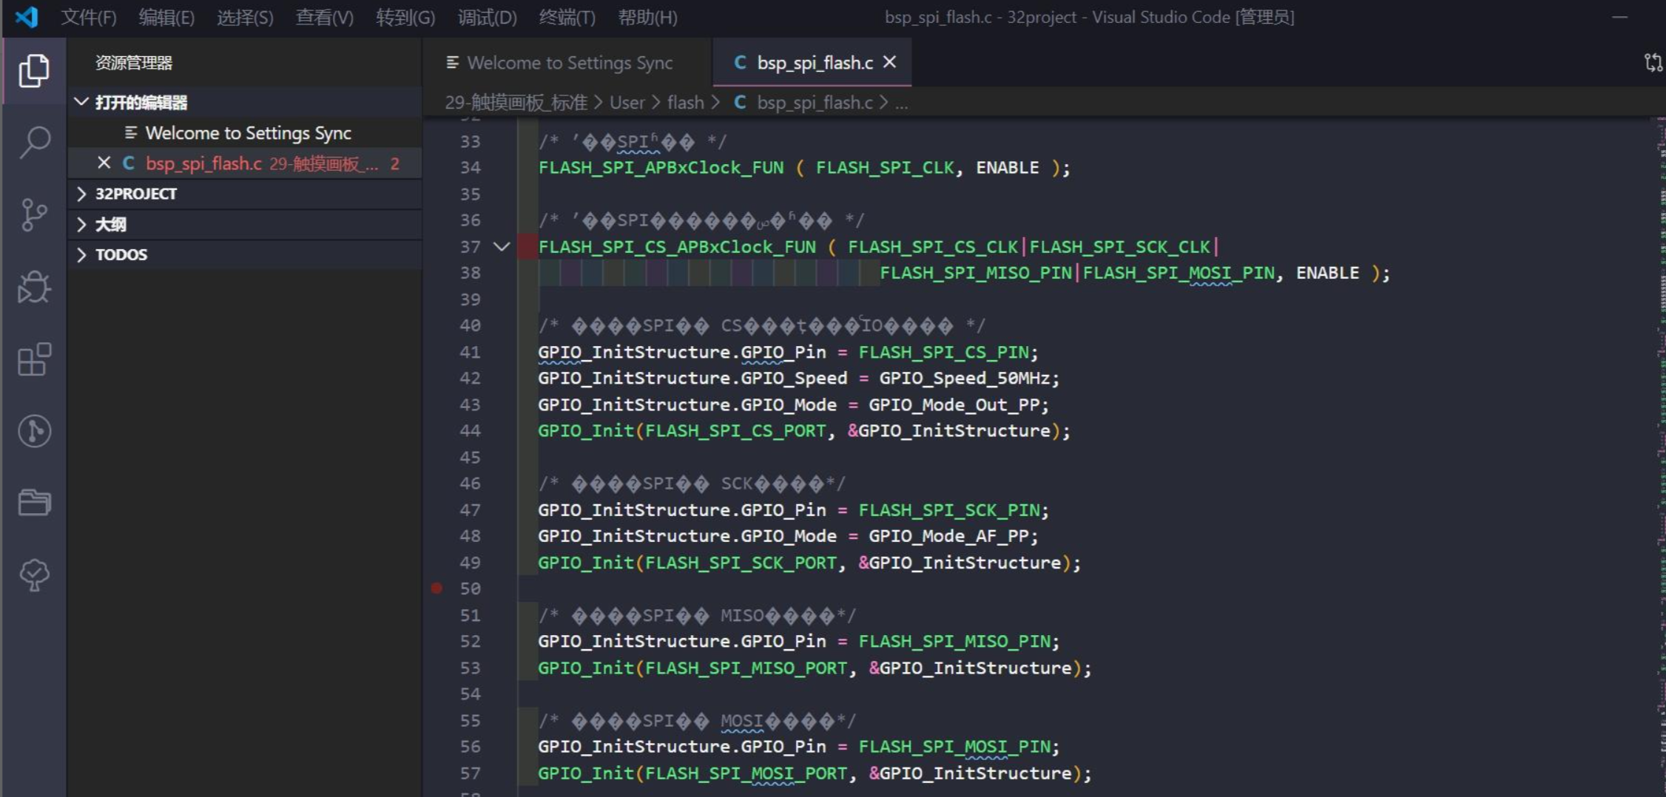Open the 终端(T) menu
Screen dimensions: 1666x797
(x=567, y=17)
